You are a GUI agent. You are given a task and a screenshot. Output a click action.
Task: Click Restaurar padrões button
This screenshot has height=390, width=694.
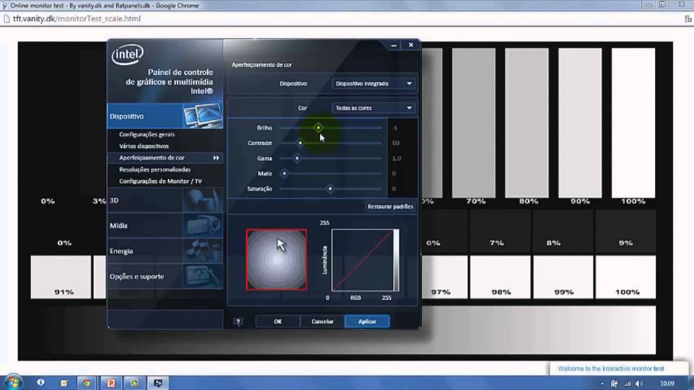390,206
